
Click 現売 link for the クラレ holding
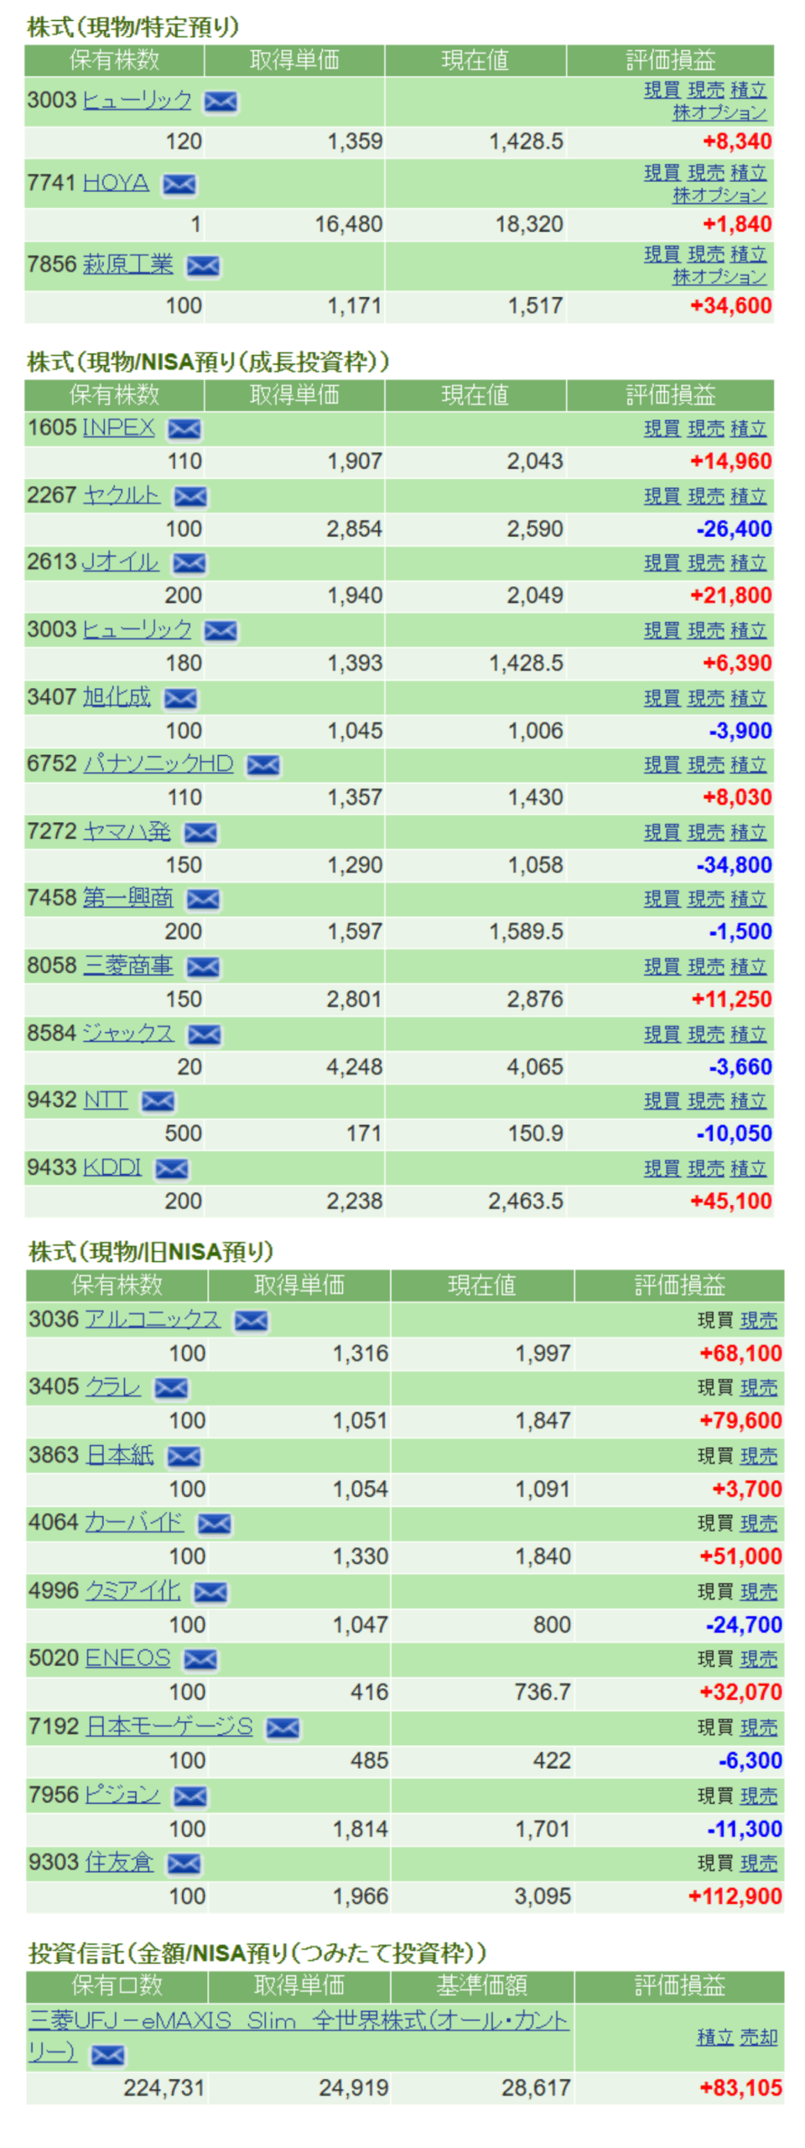coord(758,1387)
